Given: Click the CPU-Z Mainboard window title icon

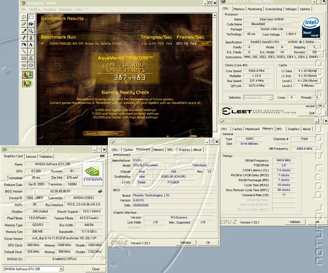Looking at the screenshot, I should tap(112, 142).
